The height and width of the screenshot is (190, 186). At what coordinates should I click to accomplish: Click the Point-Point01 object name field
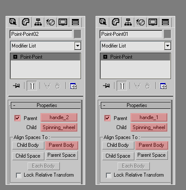131,34
